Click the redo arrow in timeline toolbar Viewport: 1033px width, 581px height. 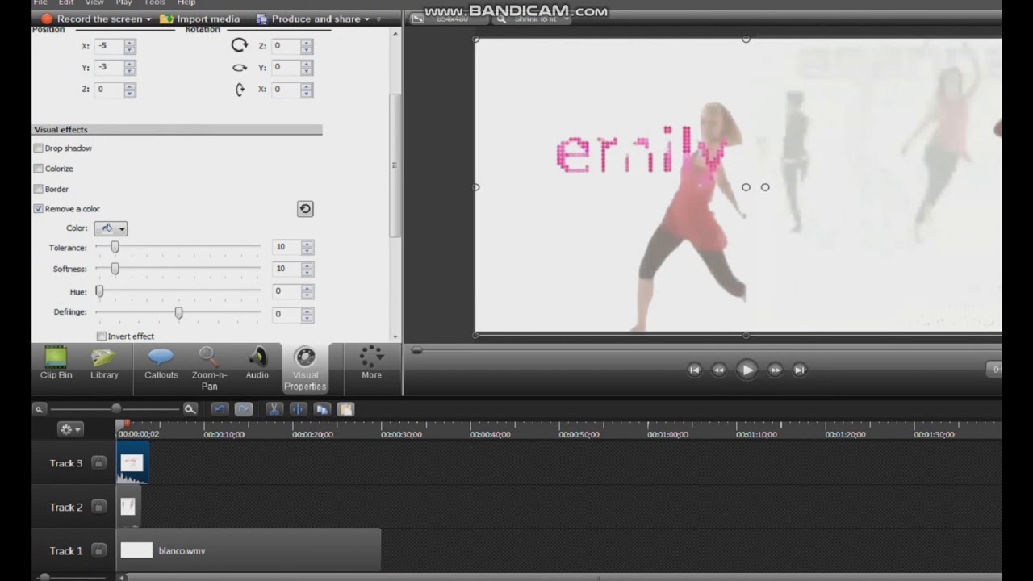click(x=244, y=409)
